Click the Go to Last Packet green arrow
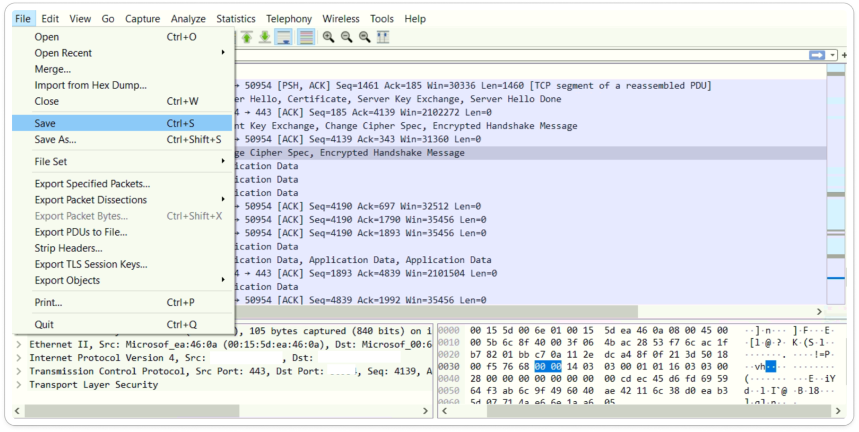859x432 pixels. [265, 37]
